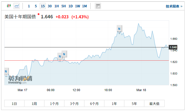The width and height of the screenshot is (186, 112).
Task: Open 技术图表 technical chart link
Action: point(174,6)
